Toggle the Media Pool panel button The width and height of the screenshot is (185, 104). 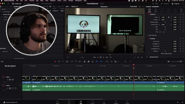coord(17,4)
